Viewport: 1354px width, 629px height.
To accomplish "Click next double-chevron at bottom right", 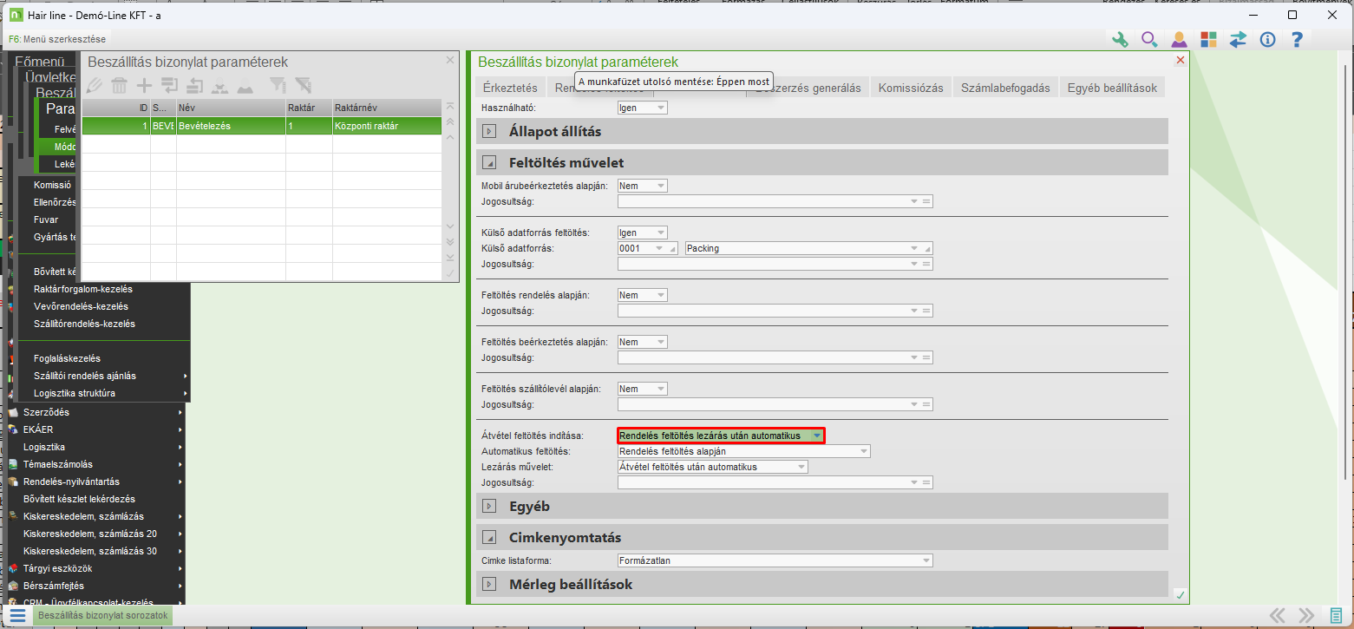I will pos(1305,615).
